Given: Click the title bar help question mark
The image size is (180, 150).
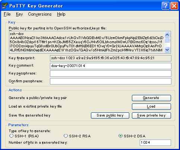Looking at the screenshot, I should 165,6.
